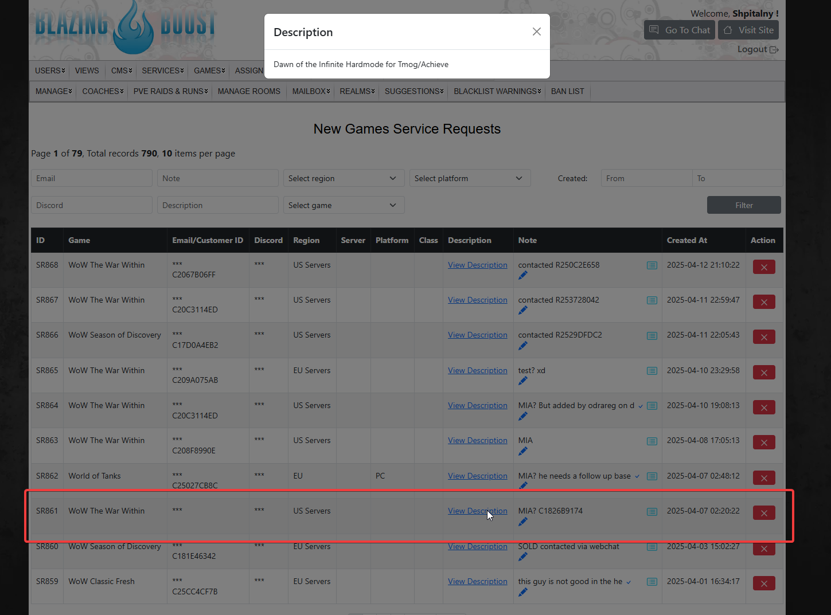Edit the note pencil for SR867
The height and width of the screenshot is (615, 831).
[522, 311]
